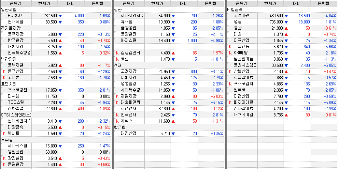The image size is (338, 169).
Task: Click the 종목명 header in the left table
Action: [16, 3]
